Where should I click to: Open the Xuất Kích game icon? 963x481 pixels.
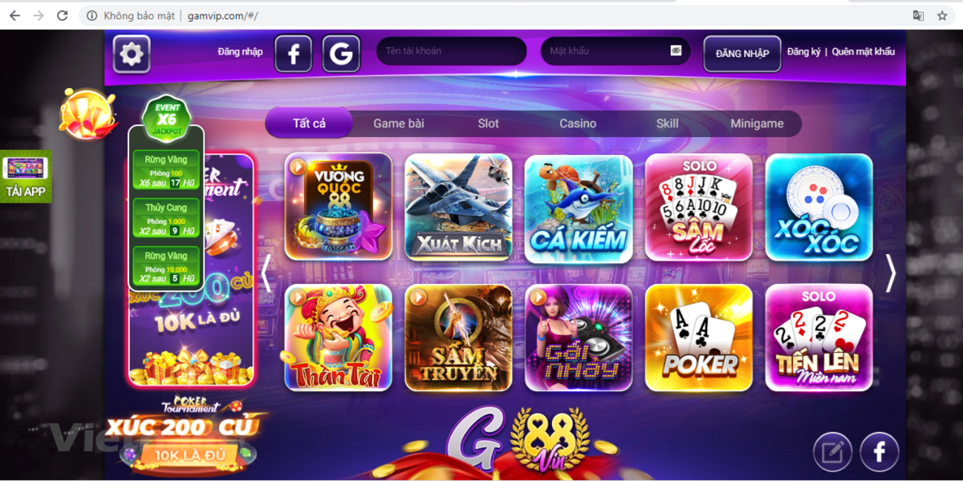tap(458, 207)
